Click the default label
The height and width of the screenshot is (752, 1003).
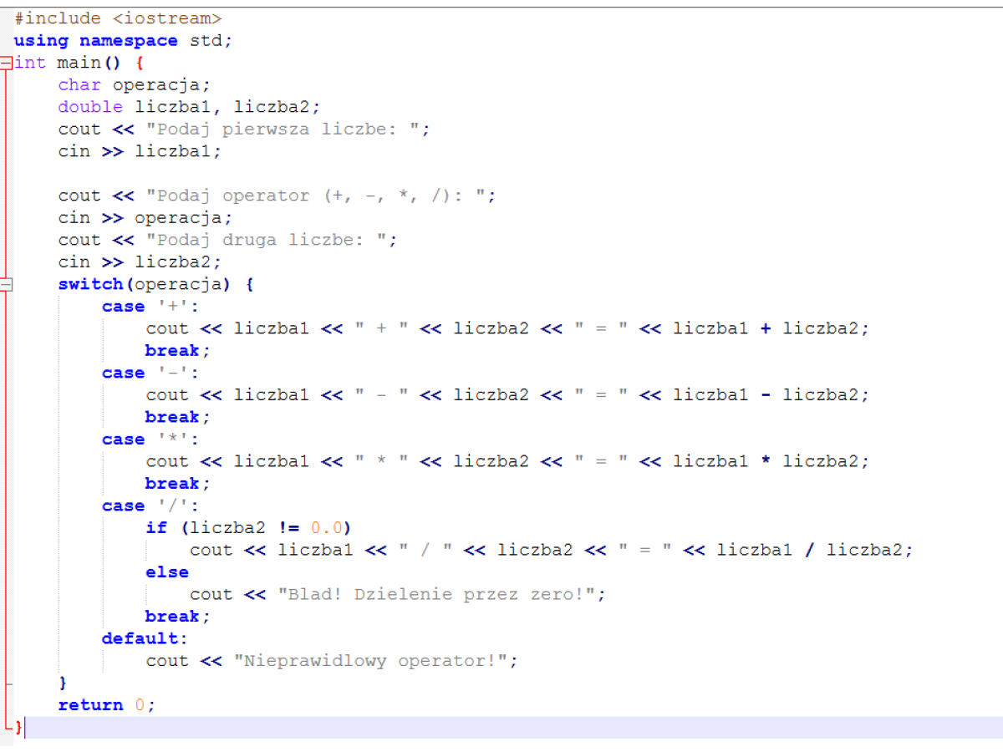coord(140,638)
